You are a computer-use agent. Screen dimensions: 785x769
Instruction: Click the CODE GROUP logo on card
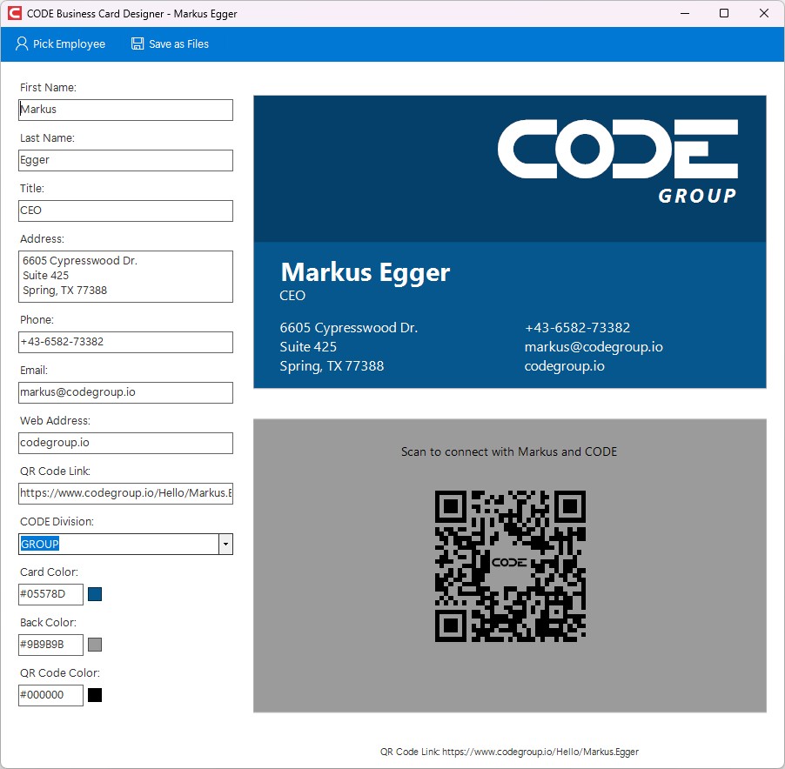pyautogui.click(x=618, y=161)
